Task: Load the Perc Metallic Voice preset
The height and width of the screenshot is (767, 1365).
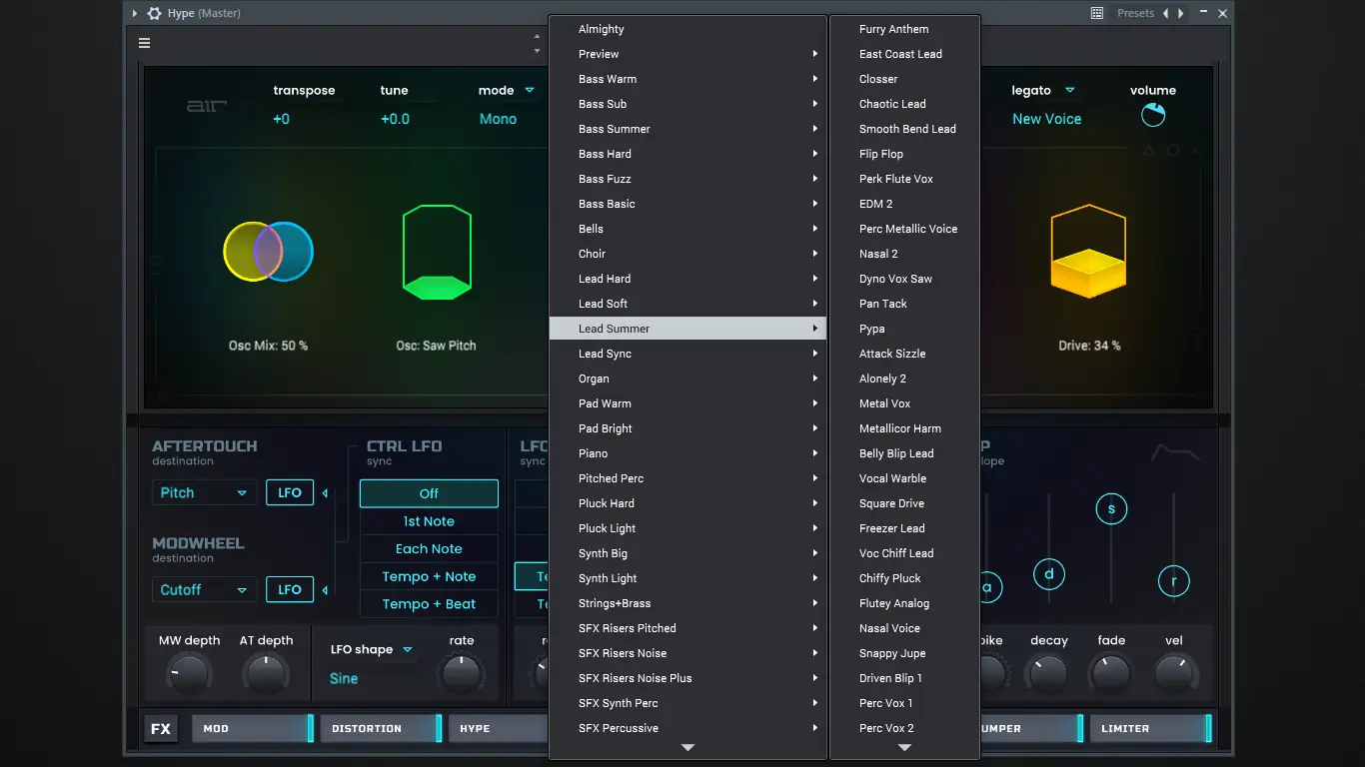Action: pyautogui.click(x=904, y=229)
